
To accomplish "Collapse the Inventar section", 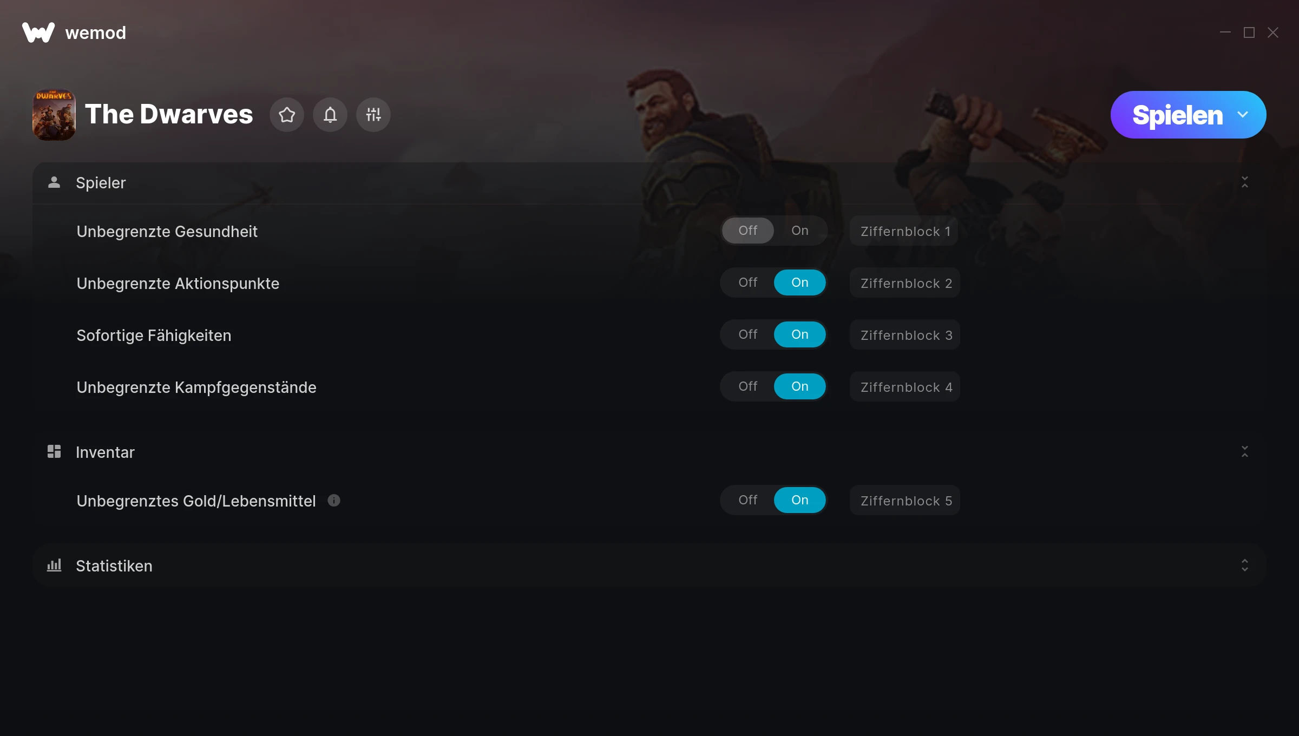I will (1245, 452).
